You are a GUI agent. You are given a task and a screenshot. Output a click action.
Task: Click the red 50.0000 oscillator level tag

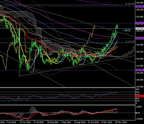click(140, 96)
